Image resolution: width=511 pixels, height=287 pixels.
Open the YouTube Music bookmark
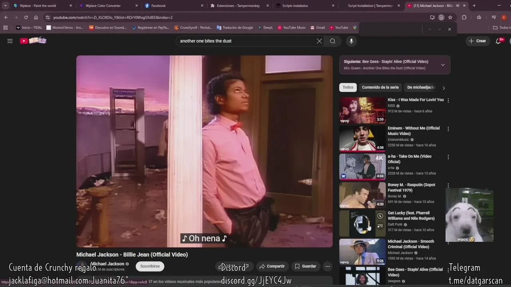pyautogui.click(x=291, y=28)
